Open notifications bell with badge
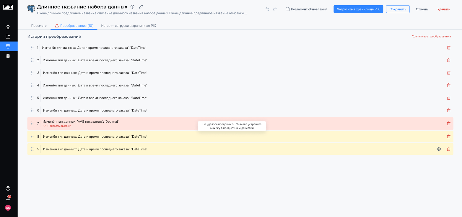The image size is (462, 217). (8, 198)
